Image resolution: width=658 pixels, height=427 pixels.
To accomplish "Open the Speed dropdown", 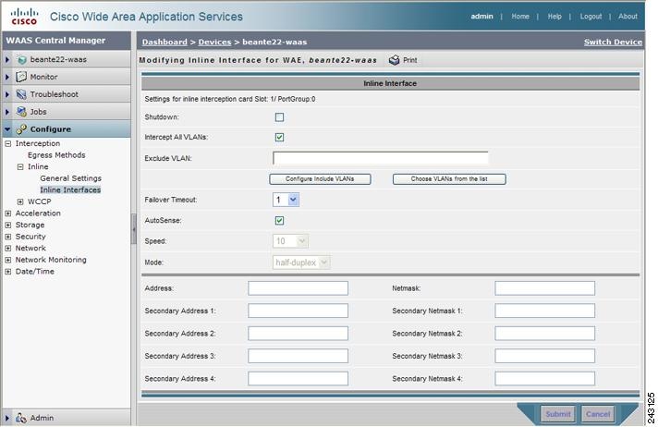I will 290,241.
